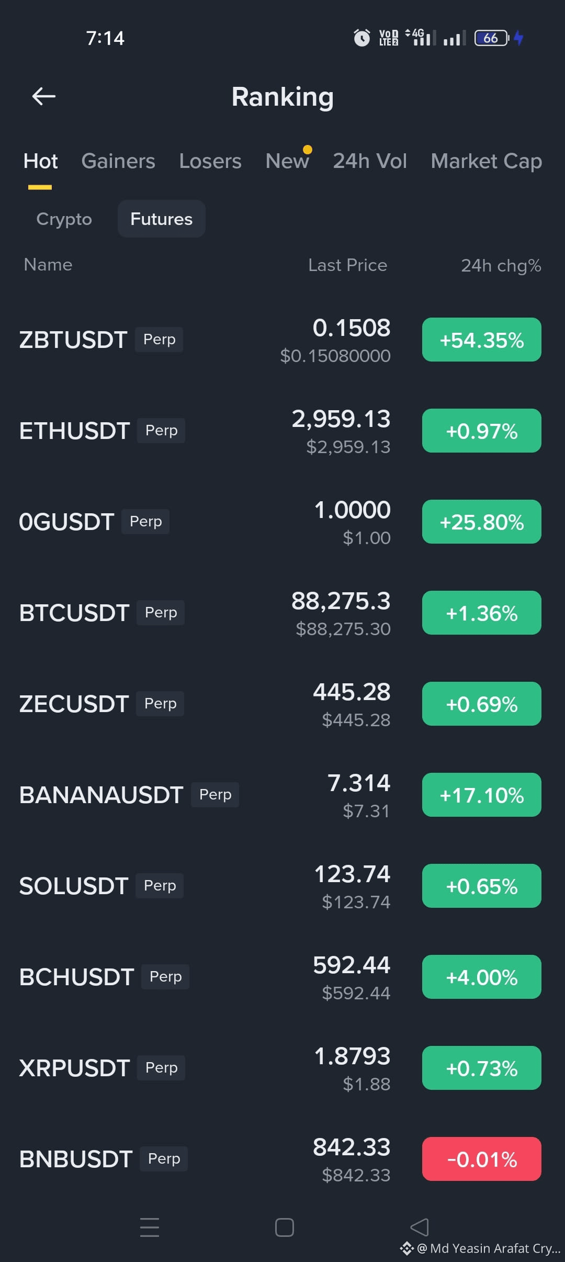Screen dimensions: 565x1262
Task: Sort by Name column header
Action: [48, 265]
